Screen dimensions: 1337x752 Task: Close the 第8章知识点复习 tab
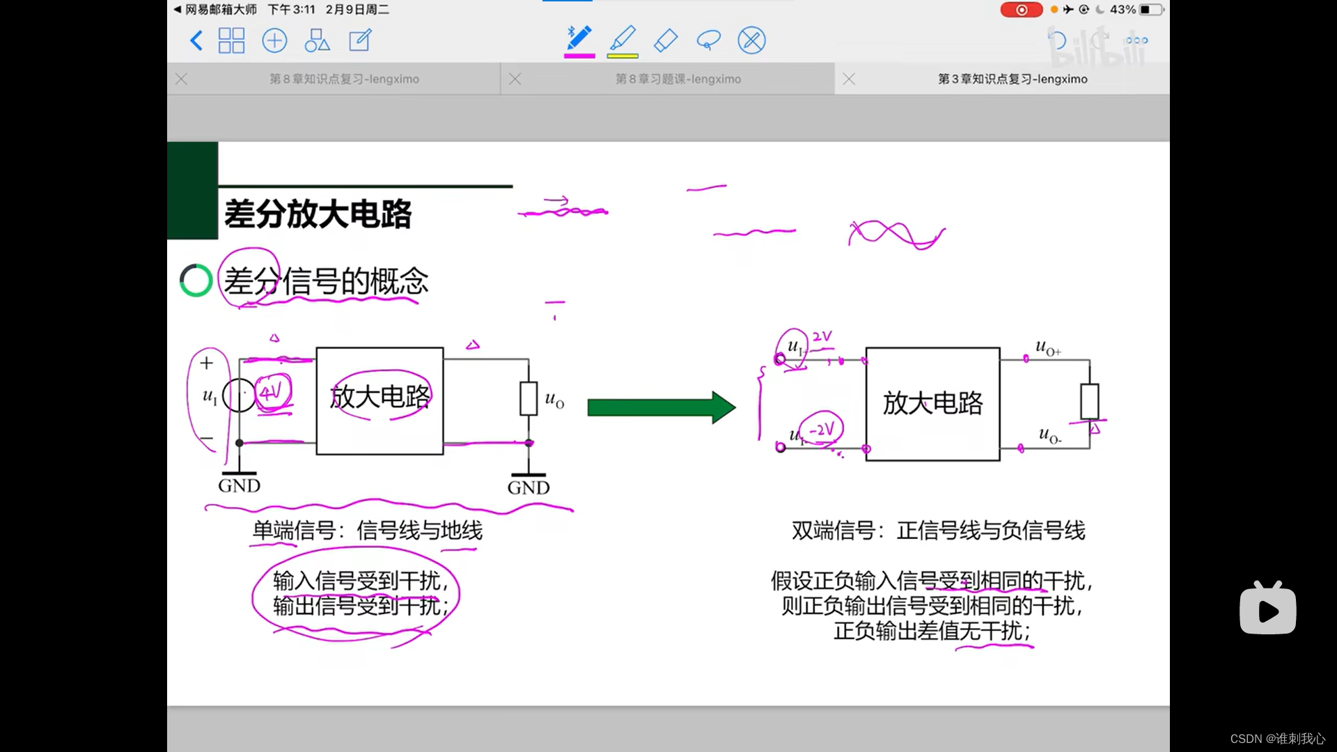click(x=182, y=79)
